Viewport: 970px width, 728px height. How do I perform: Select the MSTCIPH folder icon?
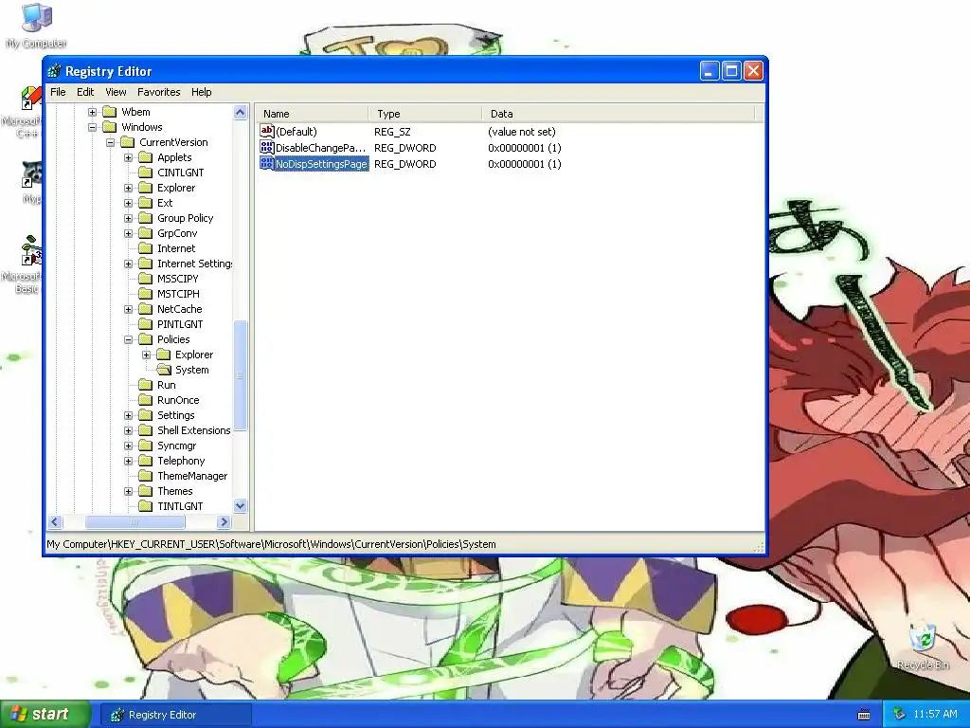click(145, 294)
